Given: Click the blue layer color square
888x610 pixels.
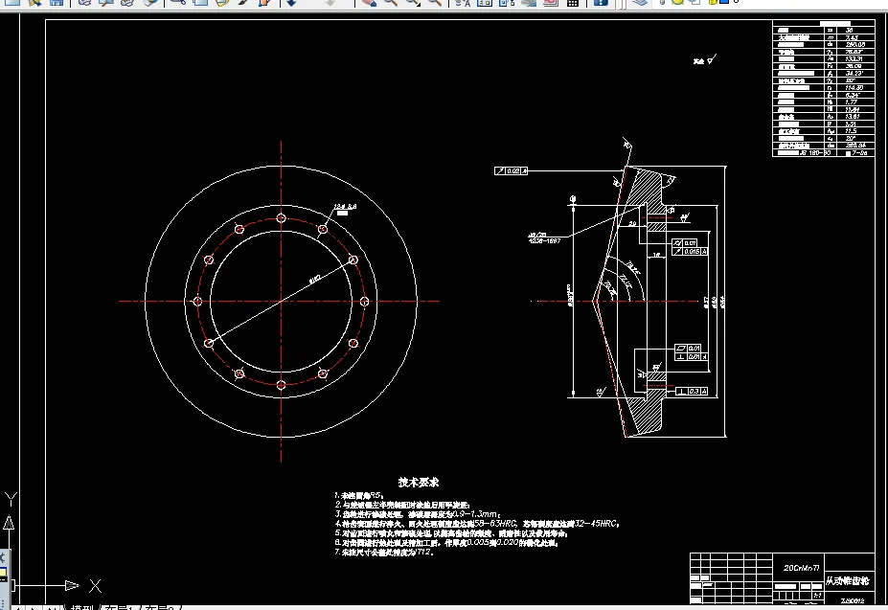Looking at the screenshot, I should point(724,2).
